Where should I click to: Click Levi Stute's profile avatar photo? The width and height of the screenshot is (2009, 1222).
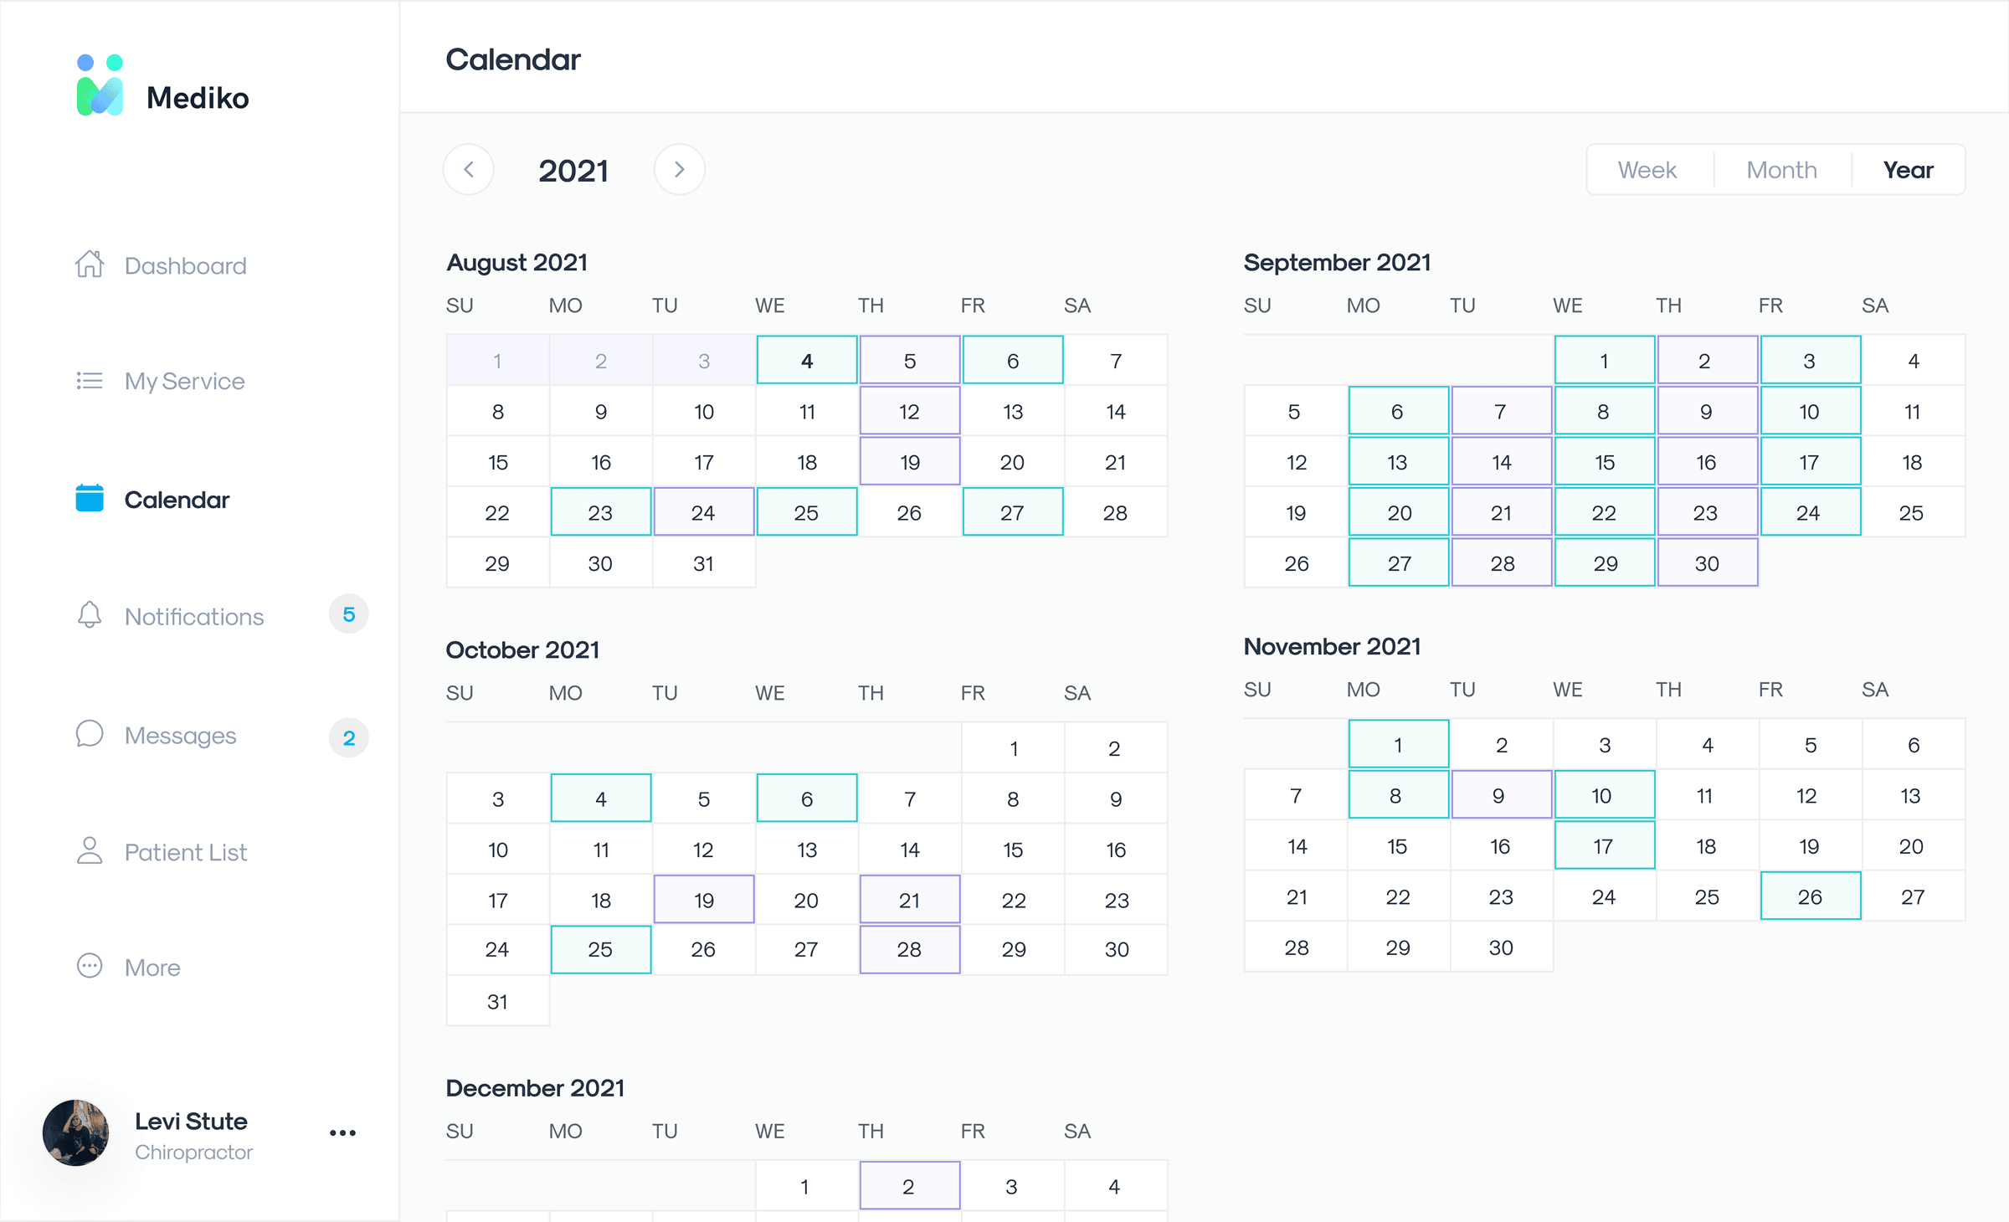pyautogui.click(x=75, y=1132)
